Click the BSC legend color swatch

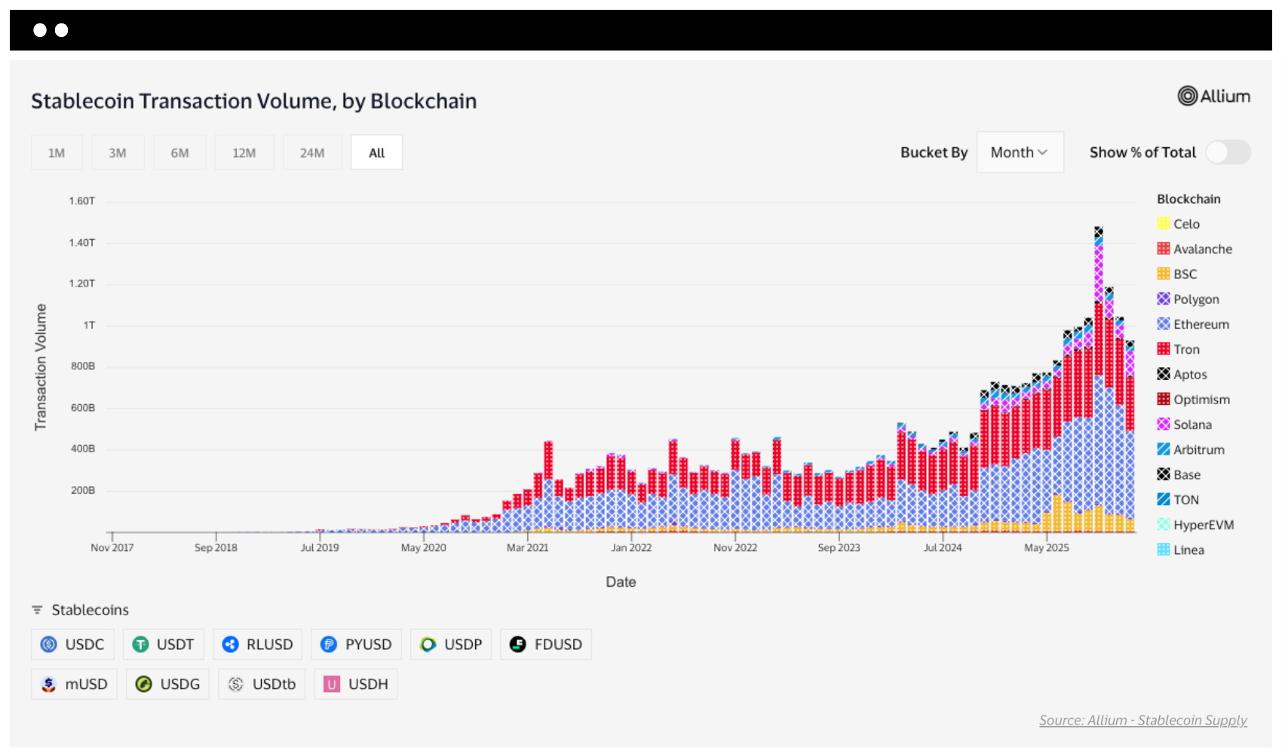tap(1164, 274)
